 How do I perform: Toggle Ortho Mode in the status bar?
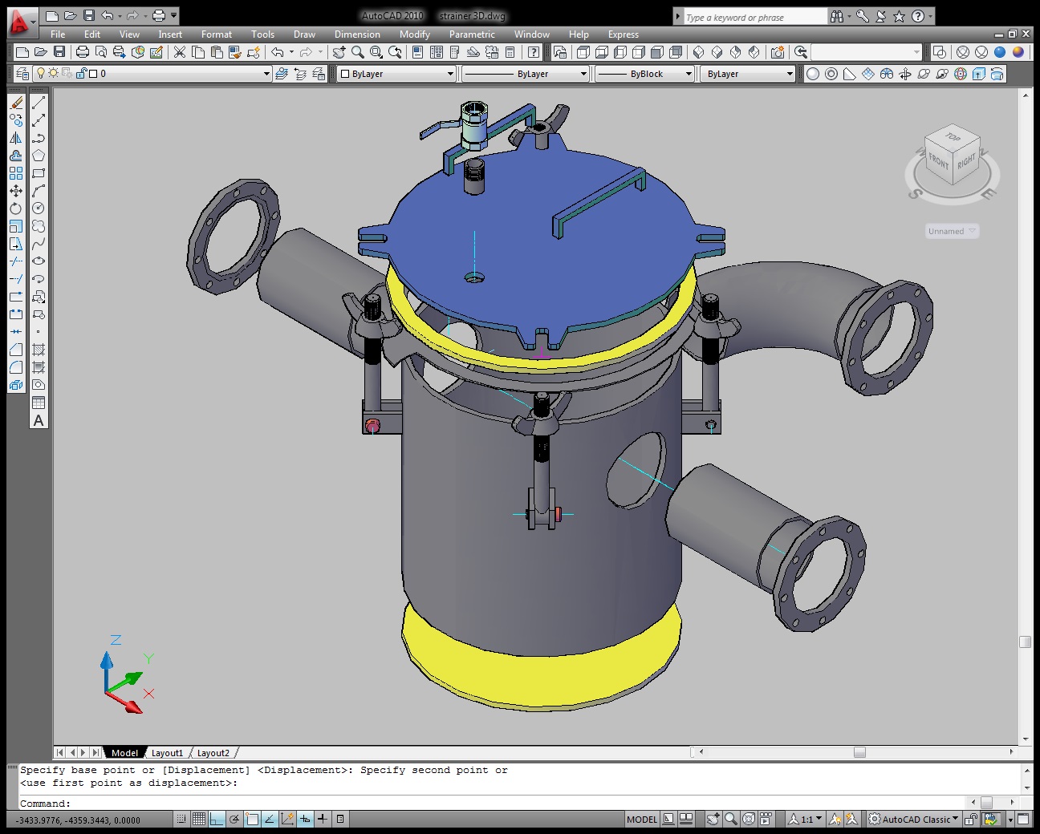pos(217,819)
